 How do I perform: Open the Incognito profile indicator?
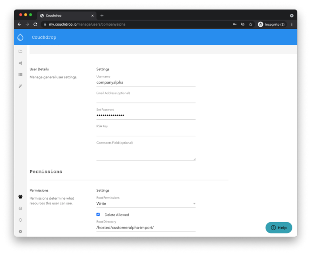pos(271,24)
